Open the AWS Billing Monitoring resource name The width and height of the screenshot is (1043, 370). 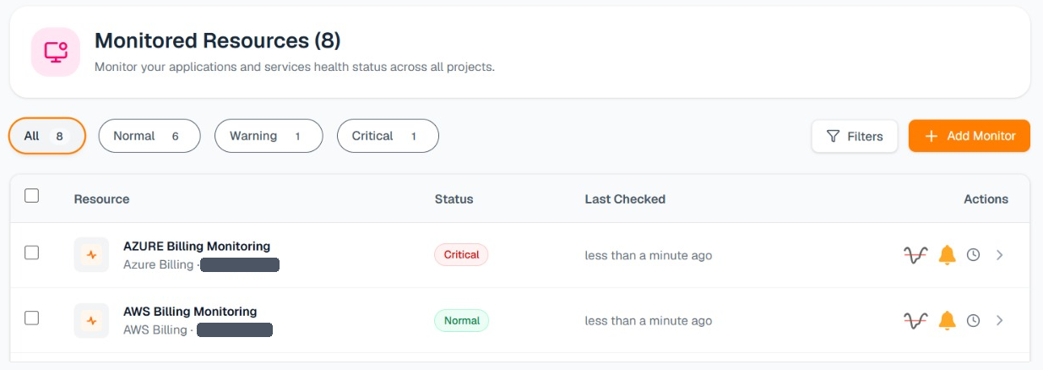(x=190, y=312)
